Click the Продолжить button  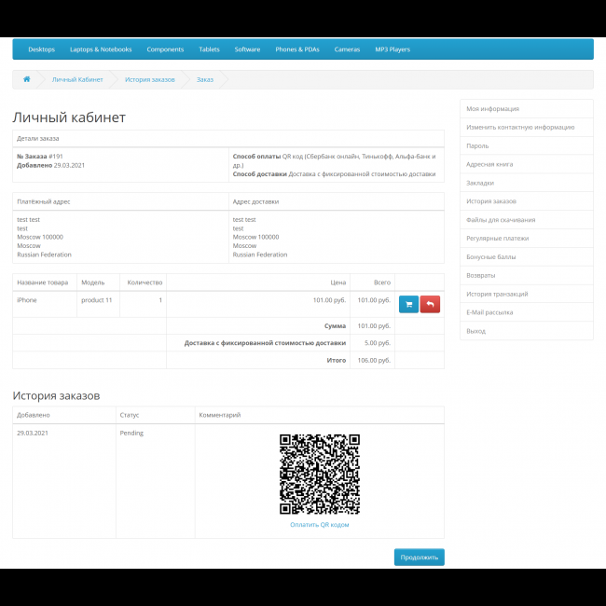click(419, 557)
